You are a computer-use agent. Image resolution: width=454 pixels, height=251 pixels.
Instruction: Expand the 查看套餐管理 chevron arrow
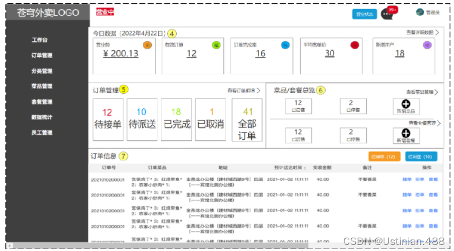pos(439,123)
